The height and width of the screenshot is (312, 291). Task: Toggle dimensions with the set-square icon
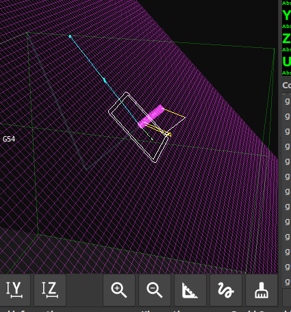[190, 290]
